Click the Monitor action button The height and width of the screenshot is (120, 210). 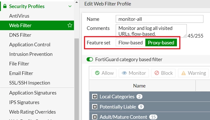(134, 73)
